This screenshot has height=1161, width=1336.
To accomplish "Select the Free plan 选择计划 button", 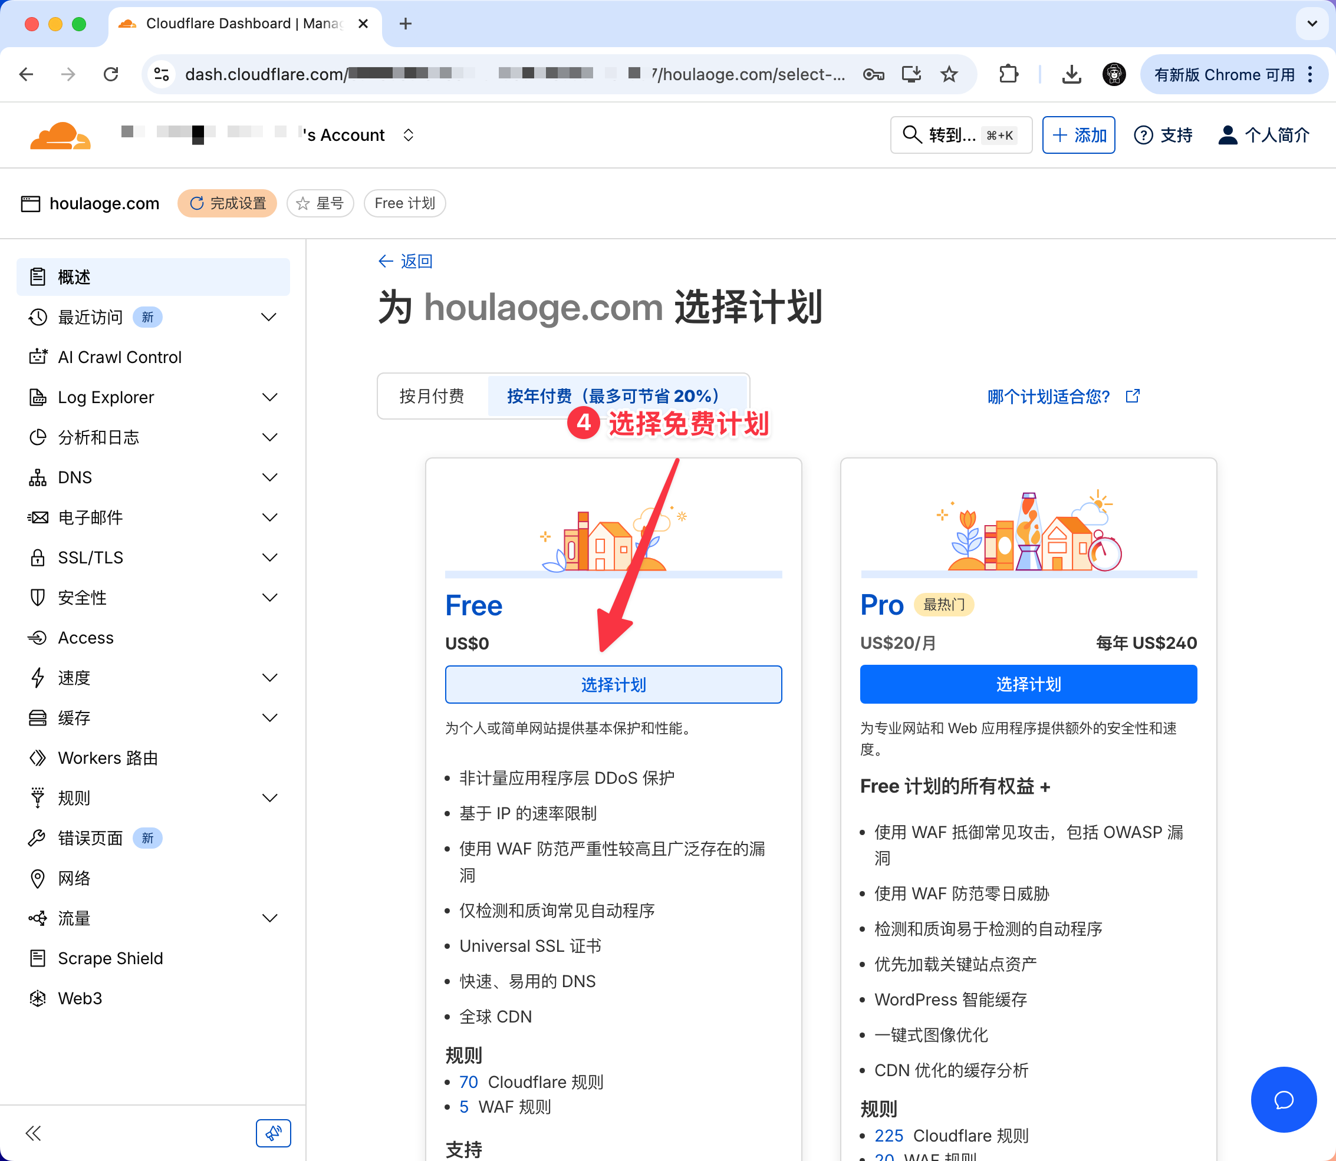I will click(x=613, y=684).
